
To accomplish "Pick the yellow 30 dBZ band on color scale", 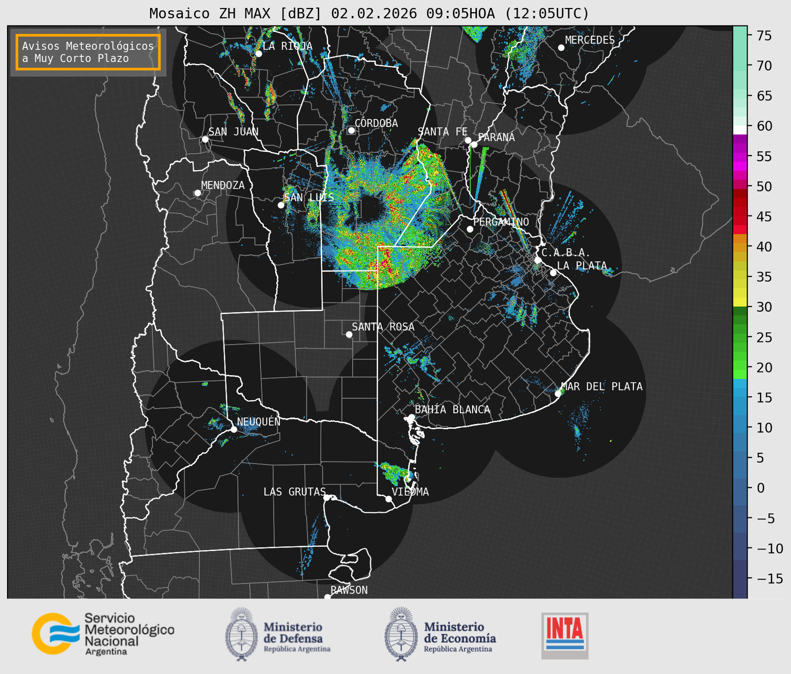I will pos(739,302).
